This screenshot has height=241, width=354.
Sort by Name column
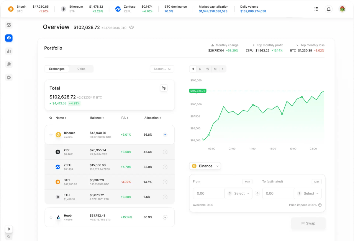61,118
